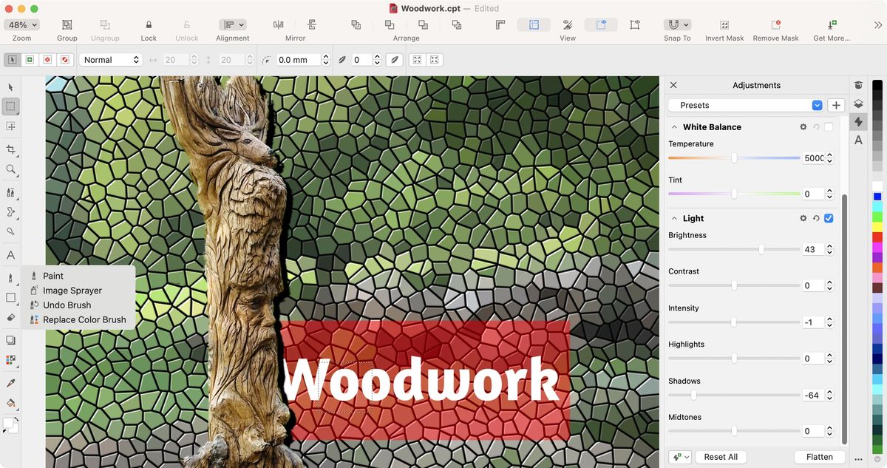Toggle the additive mask mode button

[x=30, y=60]
